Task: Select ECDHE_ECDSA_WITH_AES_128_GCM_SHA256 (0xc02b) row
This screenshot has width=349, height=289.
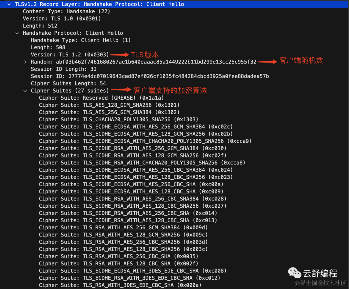Action: pyautogui.click(x=136, y=134)
